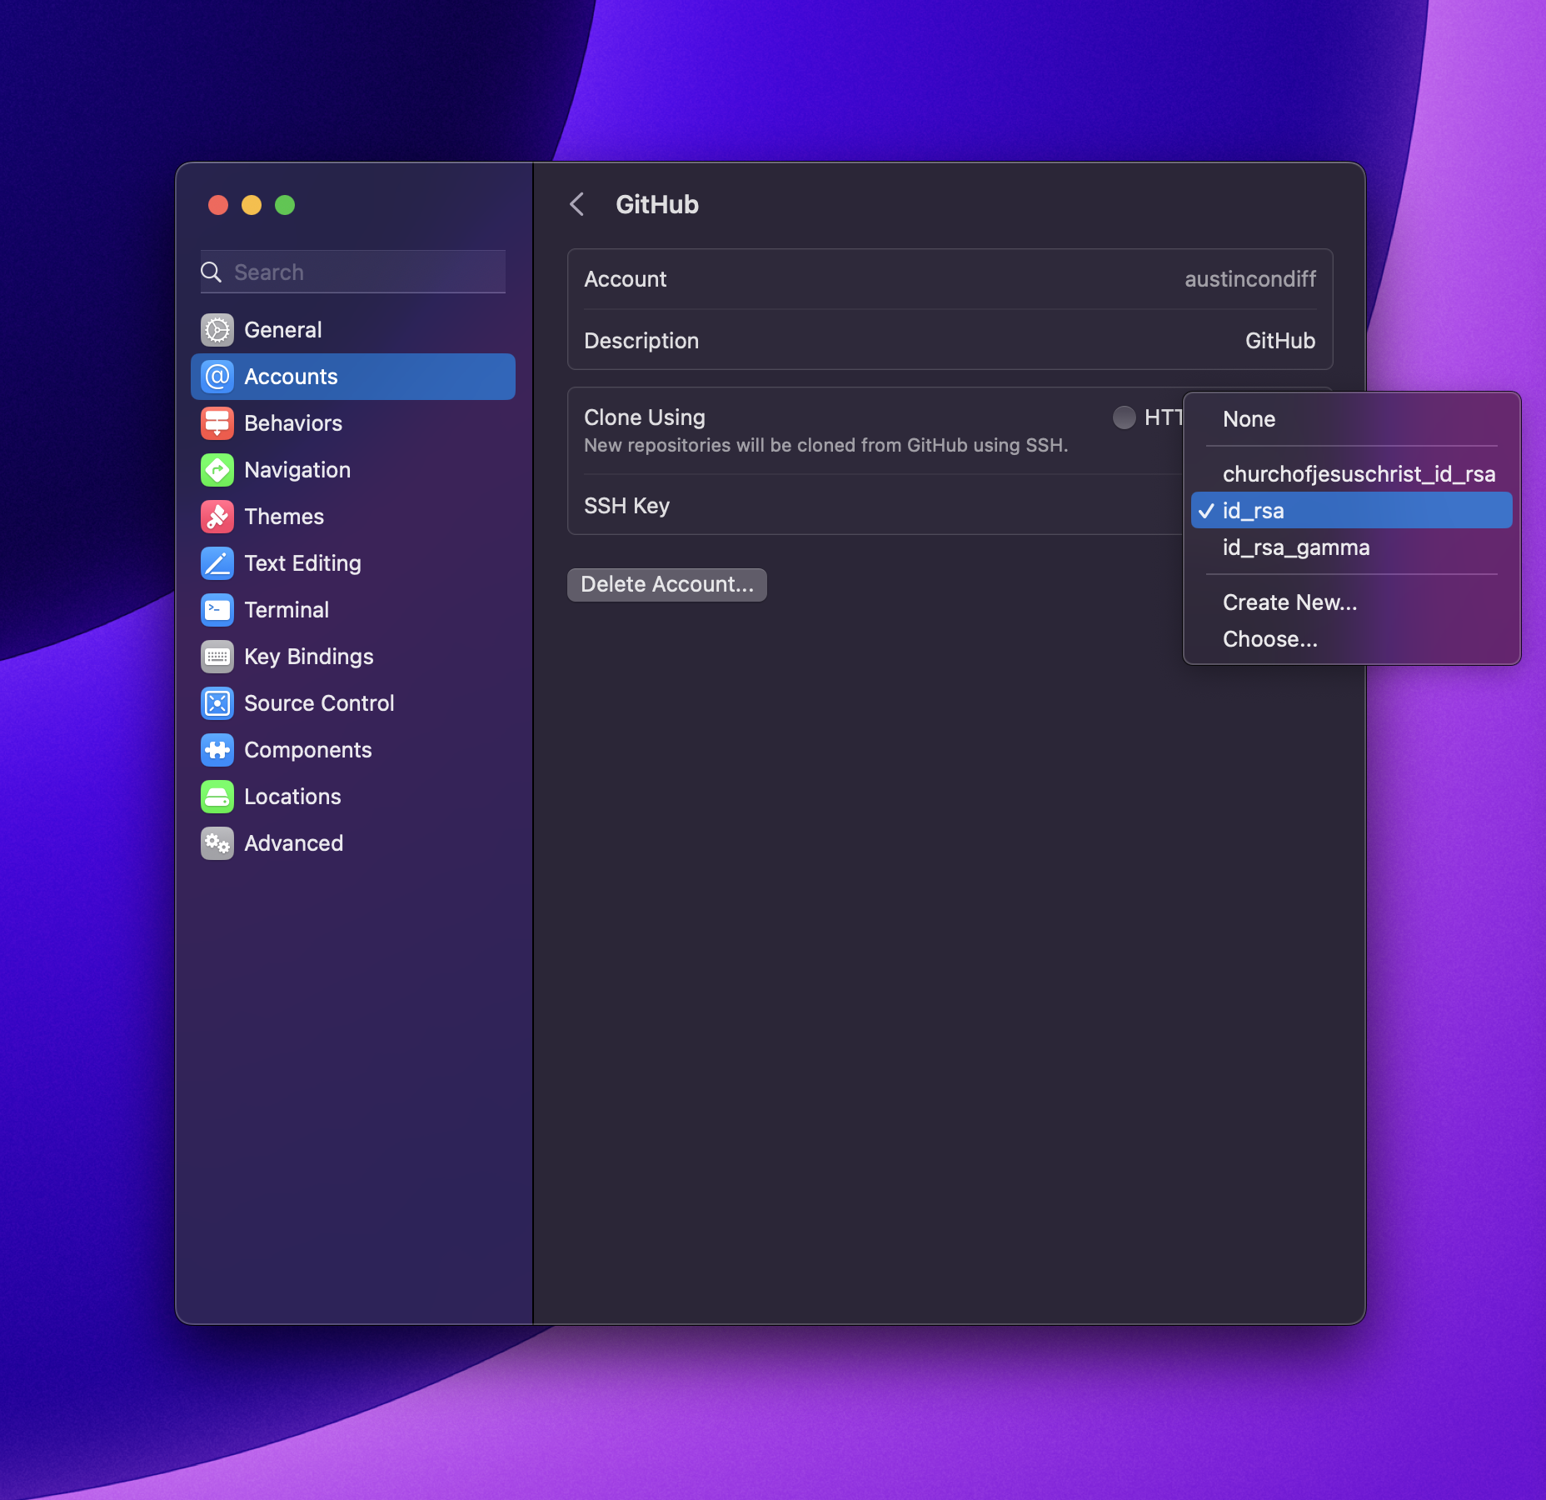Screen dimensions: 1546x1500
Task: Show the Themes settings label
Action: pos(284,517)
